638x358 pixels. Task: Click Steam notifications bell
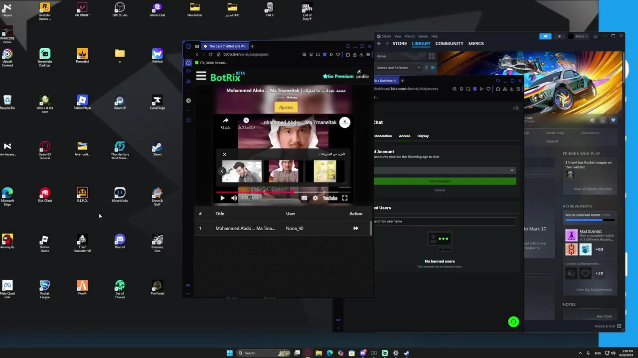[559, 36]
